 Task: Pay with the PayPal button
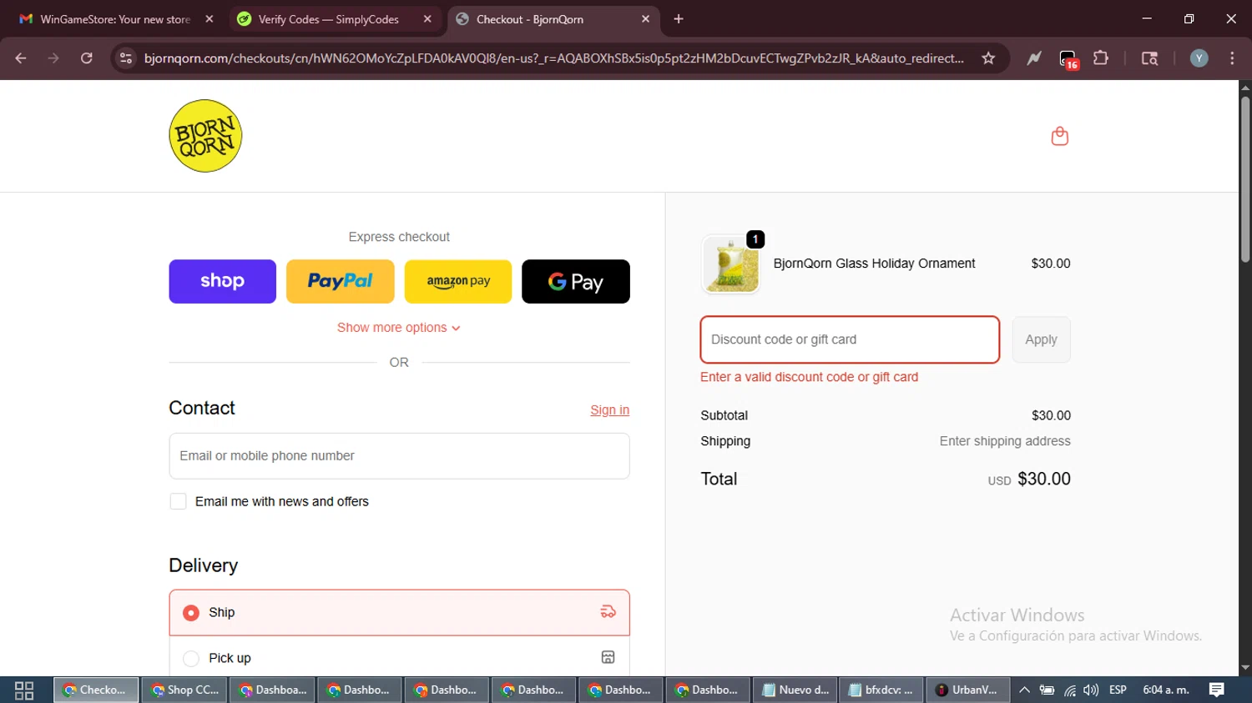pos(341,281)
